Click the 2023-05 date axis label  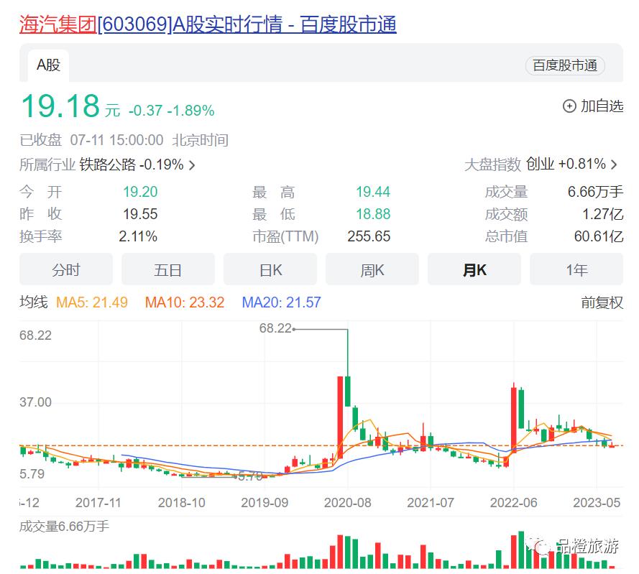(x=597, y=503)
